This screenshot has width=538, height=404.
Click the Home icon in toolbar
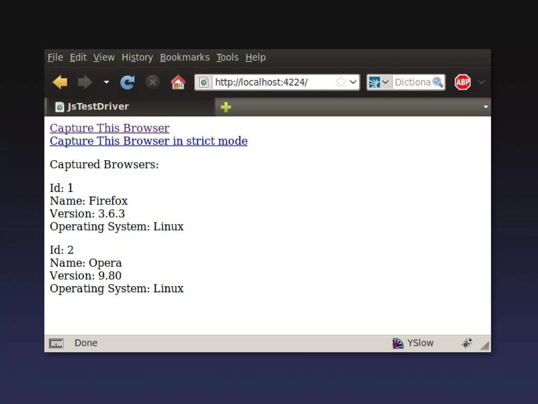pos(178,82)
